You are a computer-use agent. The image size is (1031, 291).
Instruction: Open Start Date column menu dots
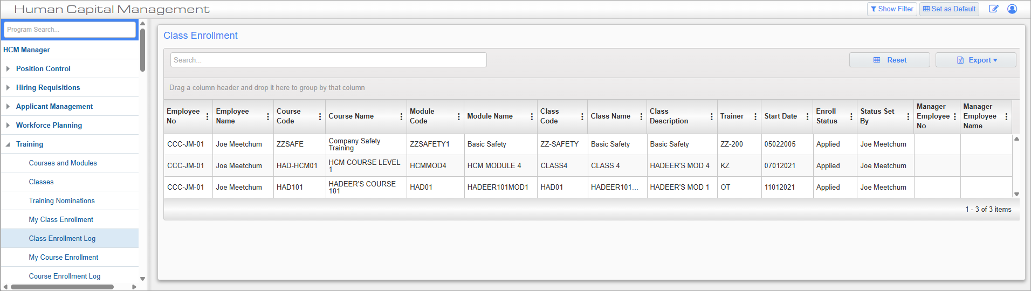tap(807, 116)
